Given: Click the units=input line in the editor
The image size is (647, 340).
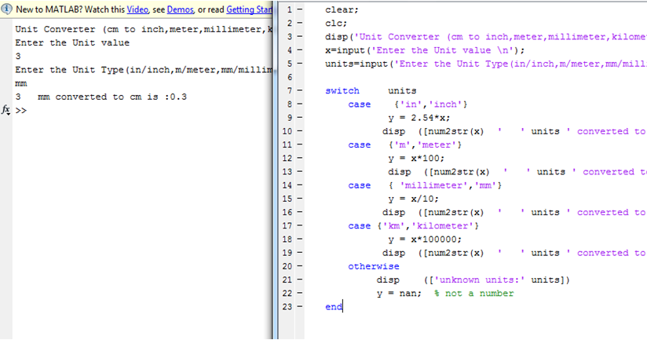Looking at the screenshot, I should 486,64.
